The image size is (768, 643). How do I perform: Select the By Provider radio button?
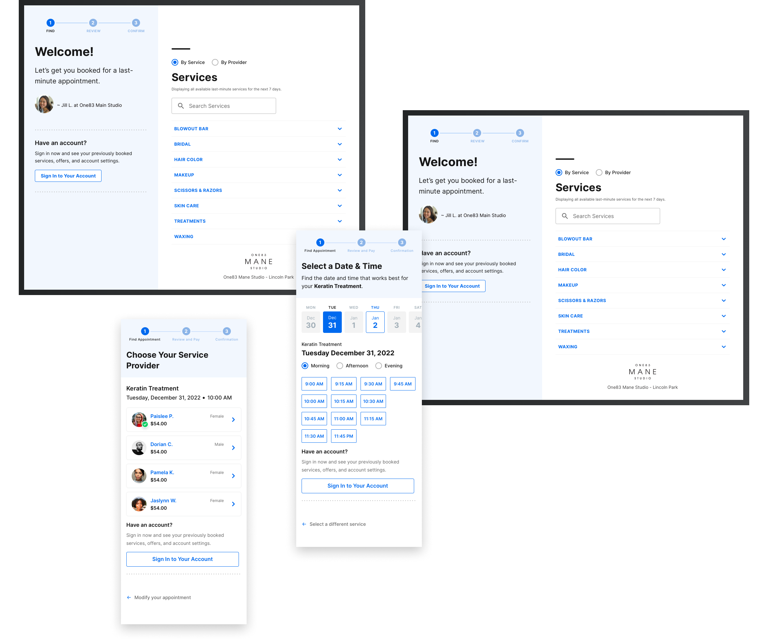click(x=214, y=62)
